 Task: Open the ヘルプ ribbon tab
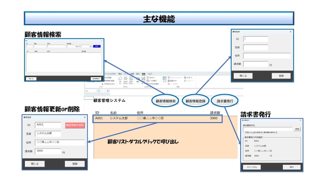pos(150,74)
